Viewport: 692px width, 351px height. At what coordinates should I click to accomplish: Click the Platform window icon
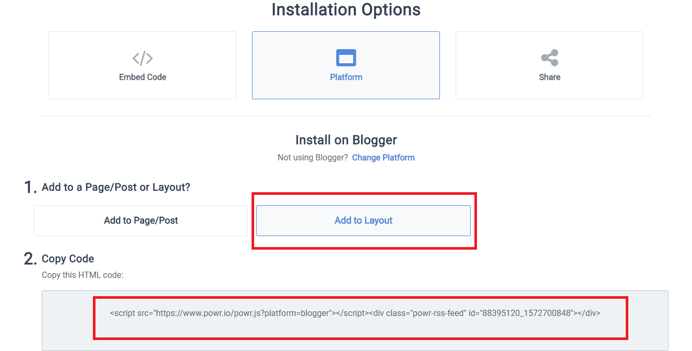(x=346, y=57)
